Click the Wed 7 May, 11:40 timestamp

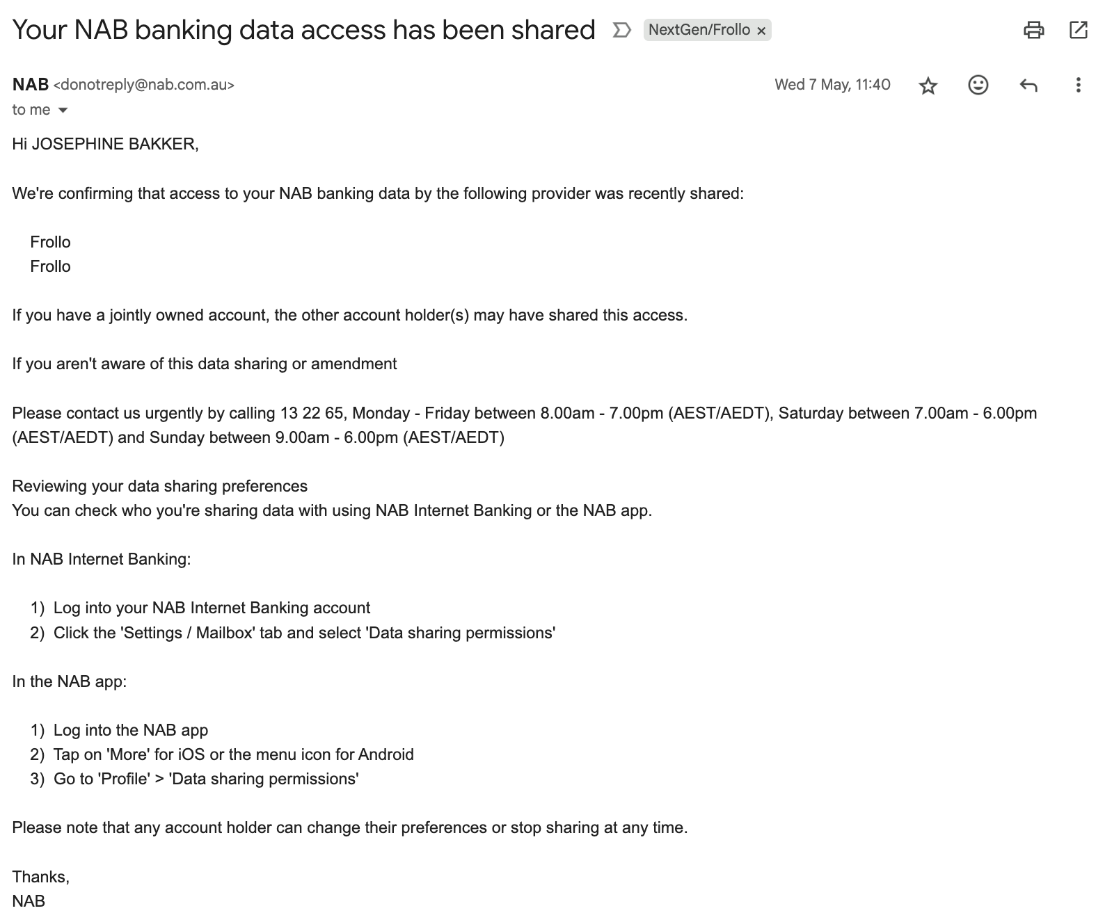[832, 85]
